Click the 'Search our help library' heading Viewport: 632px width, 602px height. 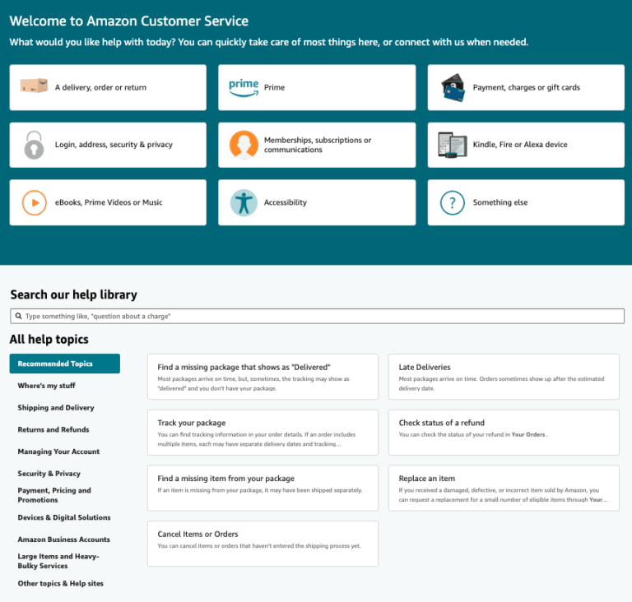(x=74, y=294)
